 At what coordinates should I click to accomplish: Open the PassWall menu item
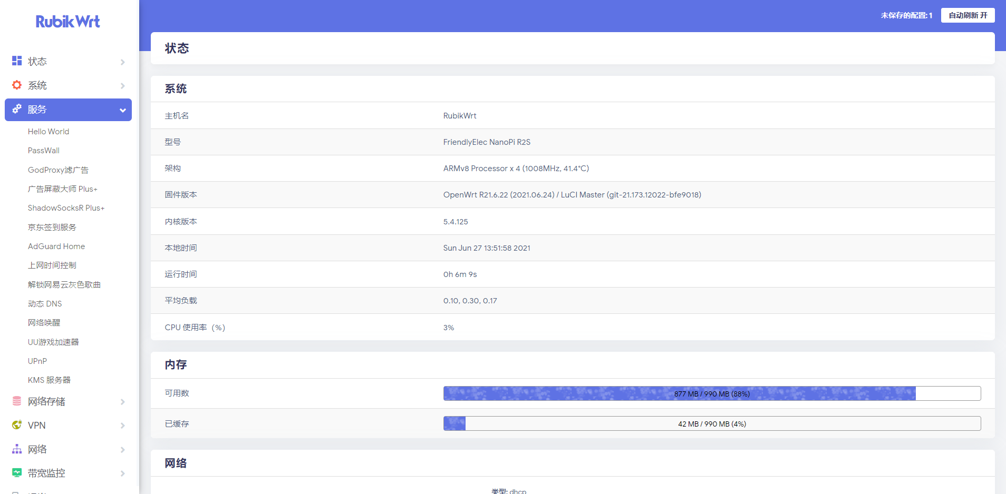43,150
